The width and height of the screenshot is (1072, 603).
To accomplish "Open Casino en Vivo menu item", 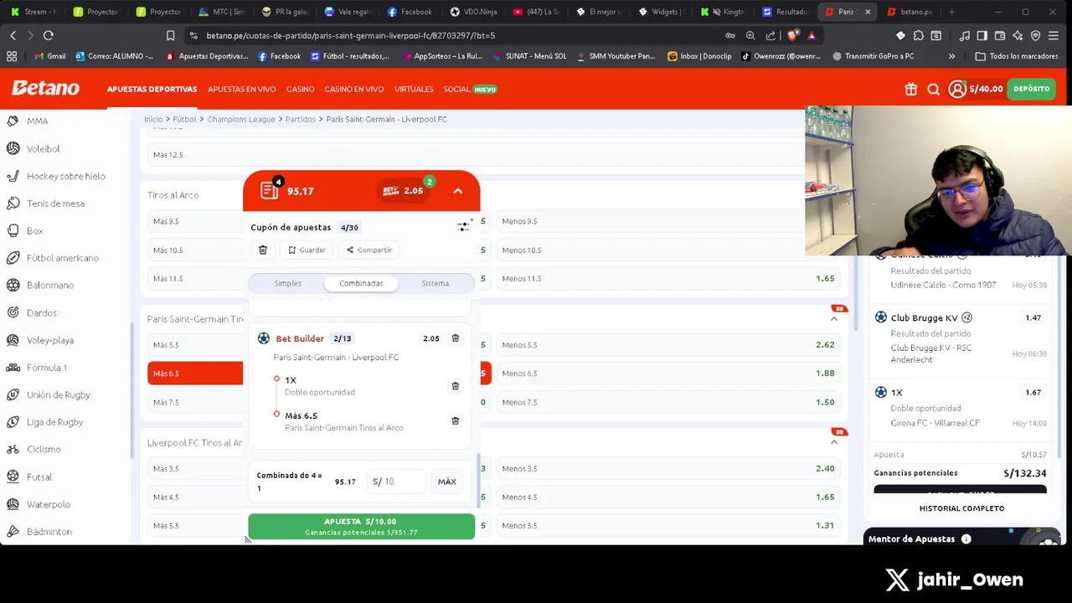I will (x=353, y=89).
